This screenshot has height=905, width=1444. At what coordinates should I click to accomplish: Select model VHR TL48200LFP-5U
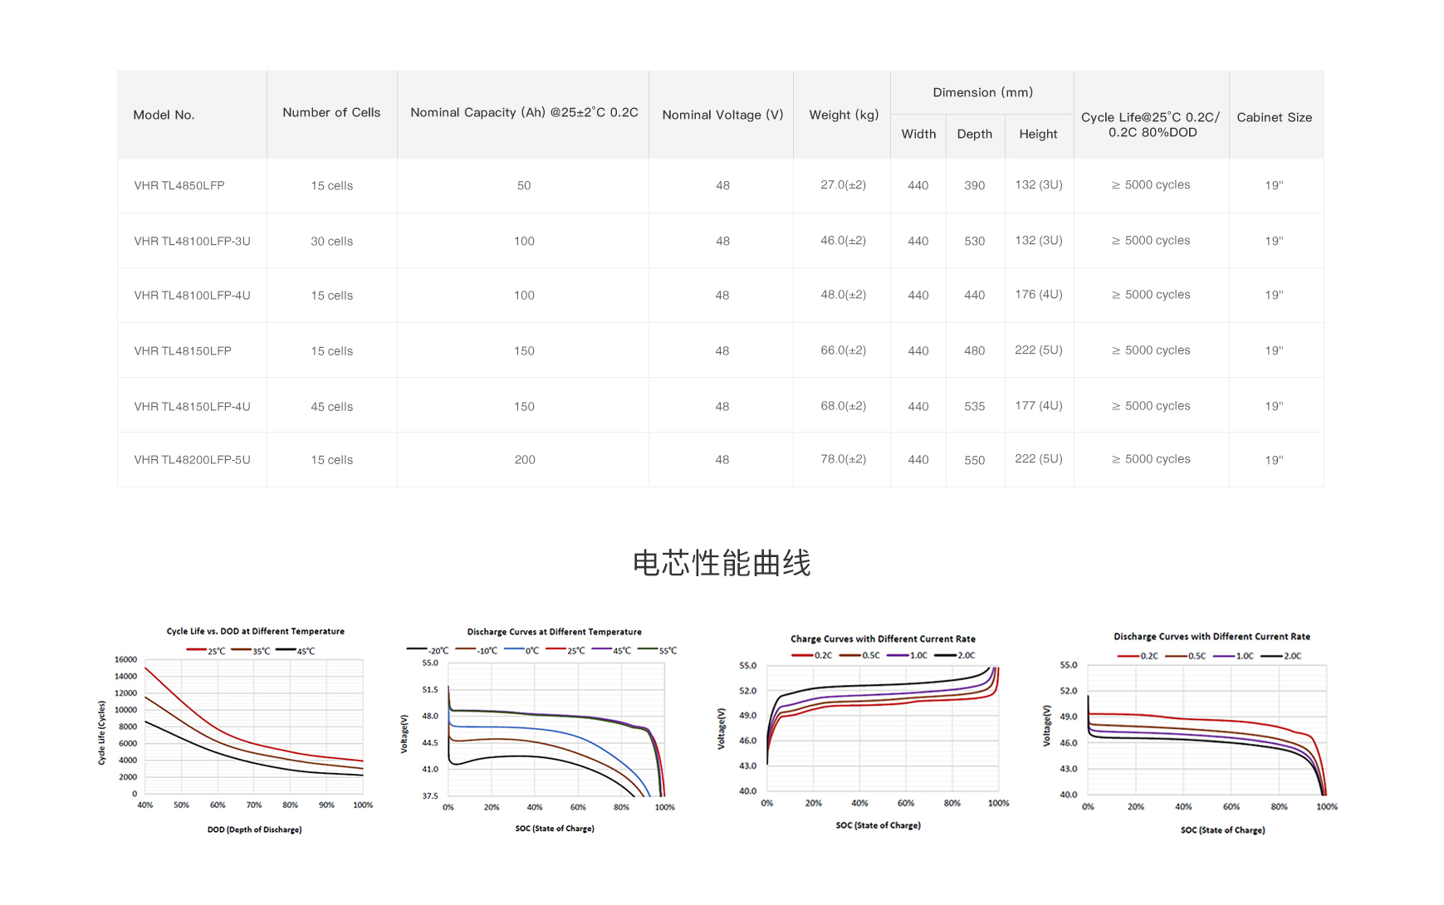(x=192, y=459)
